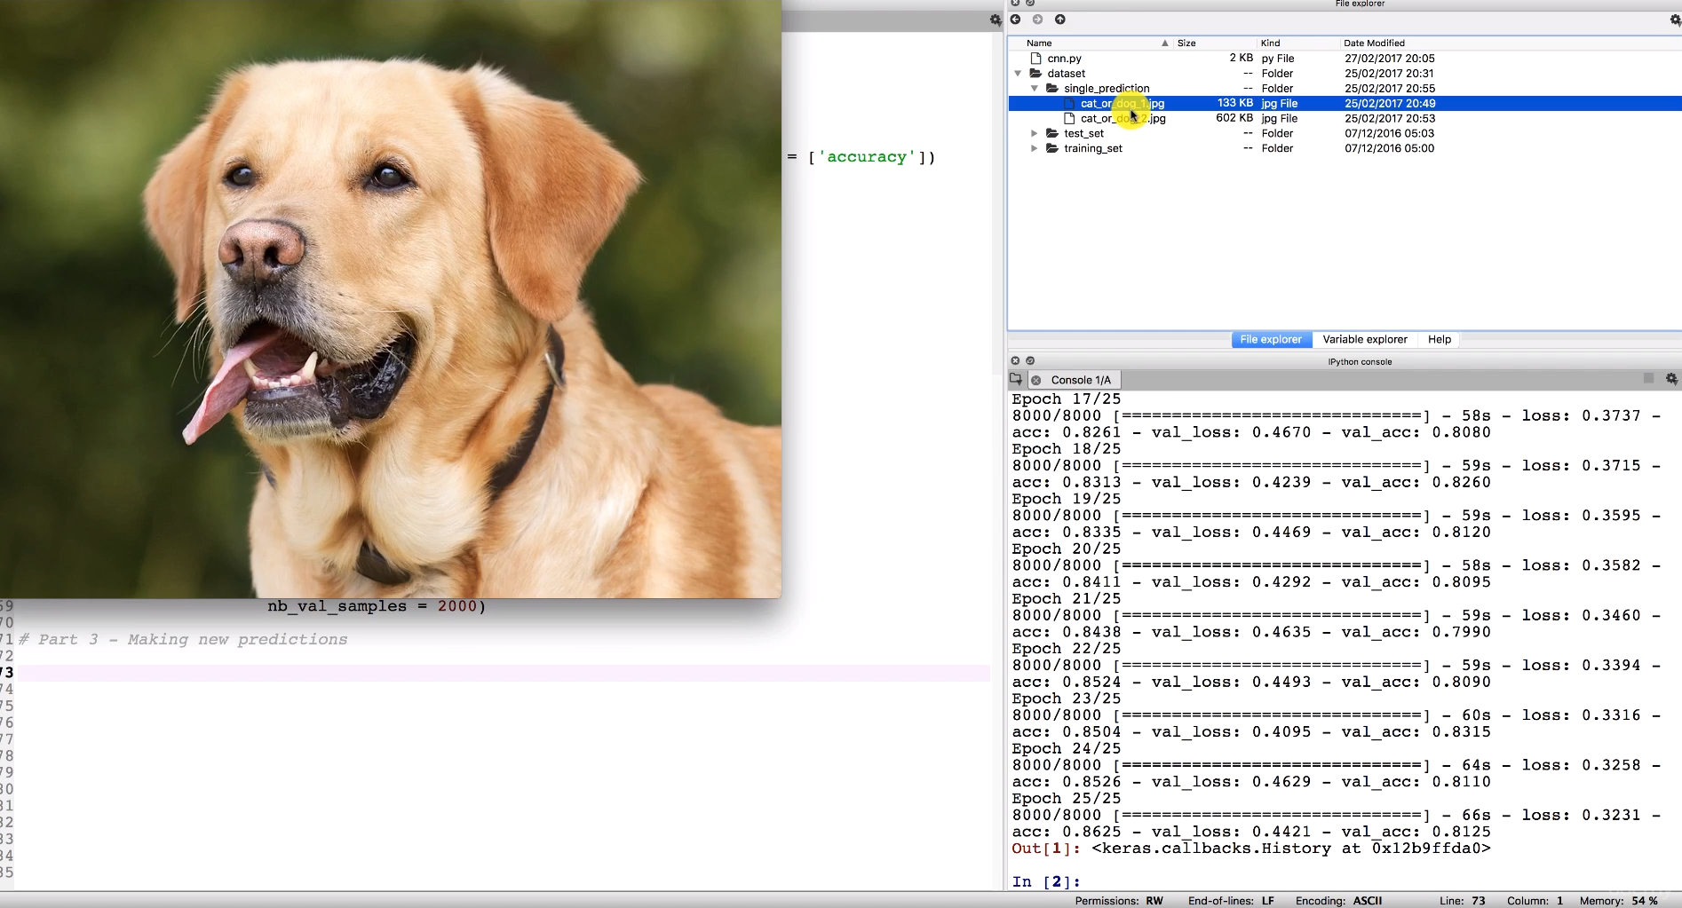Open File explorer options gear
This screenshot has height=908, width=1682.
click(1675, 20)
